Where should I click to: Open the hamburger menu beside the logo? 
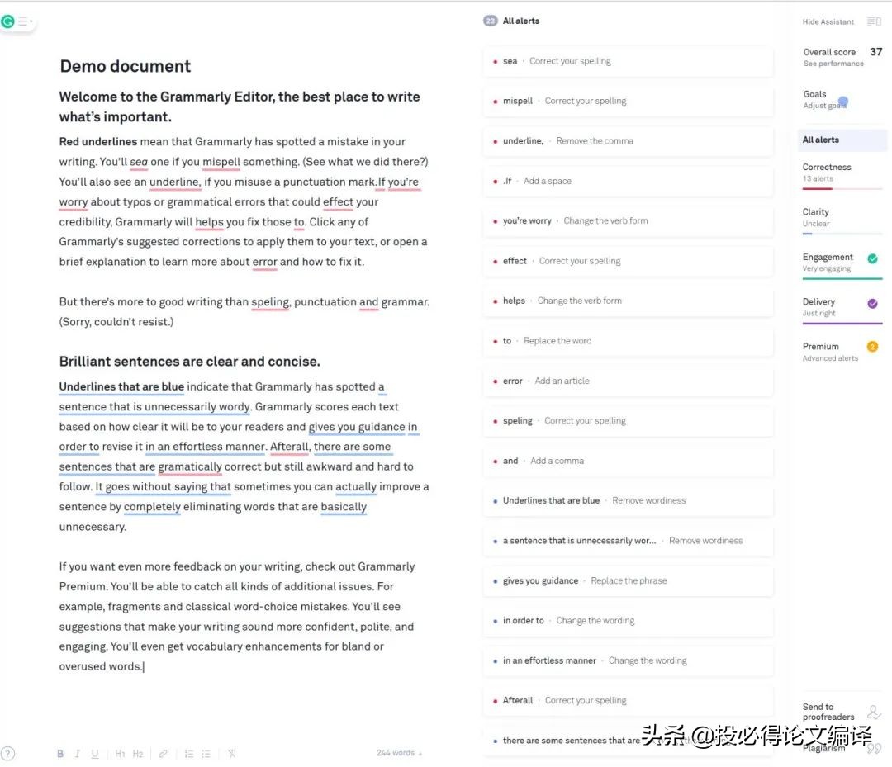pos(24,21)
